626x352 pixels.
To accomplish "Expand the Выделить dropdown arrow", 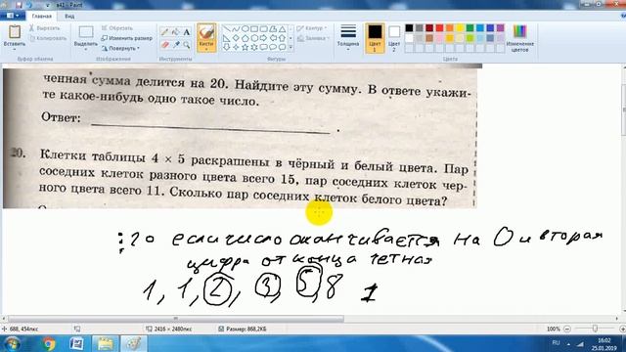I will (x=86, y=49).
